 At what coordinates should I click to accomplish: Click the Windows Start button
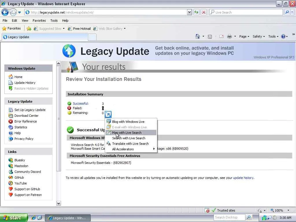(x=14, y=218)
